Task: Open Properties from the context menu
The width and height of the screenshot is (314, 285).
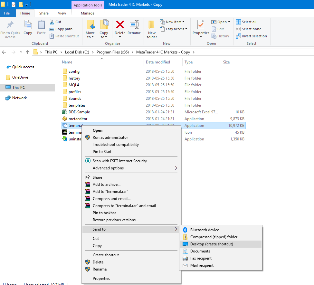Action: click(x=101, y=279)
